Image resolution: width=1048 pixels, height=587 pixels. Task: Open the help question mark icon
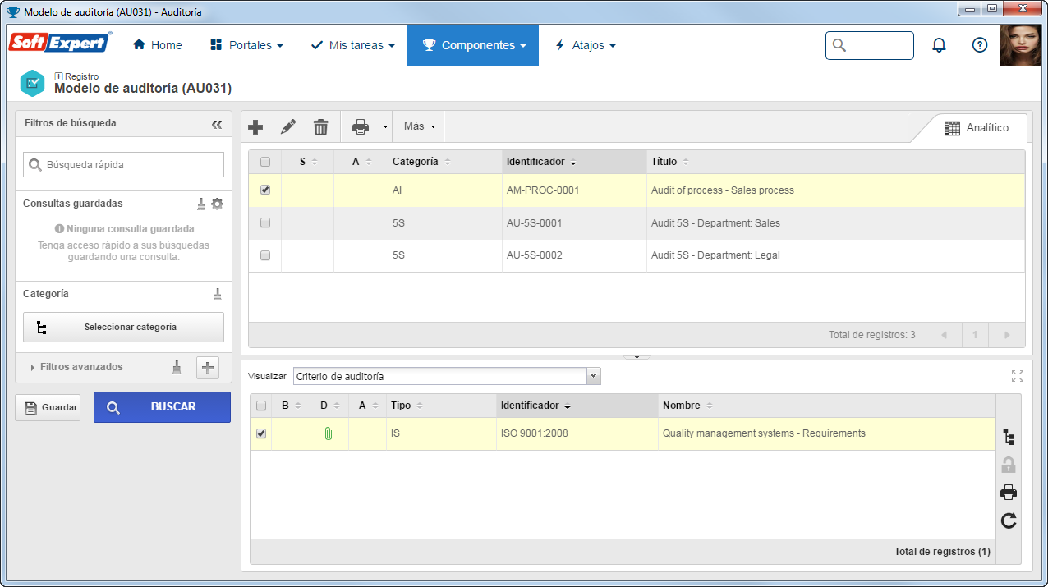980,45
